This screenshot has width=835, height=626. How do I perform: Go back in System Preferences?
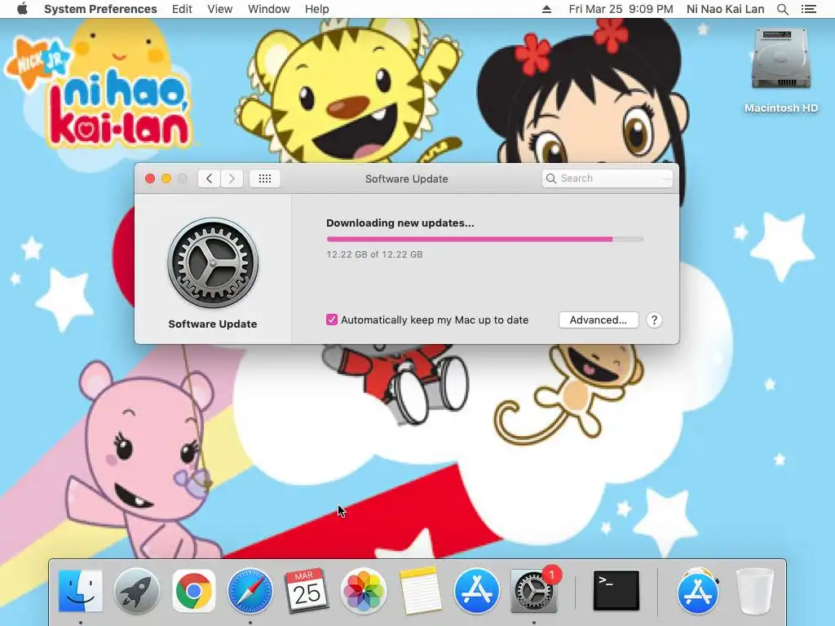(x=210, y=179)
